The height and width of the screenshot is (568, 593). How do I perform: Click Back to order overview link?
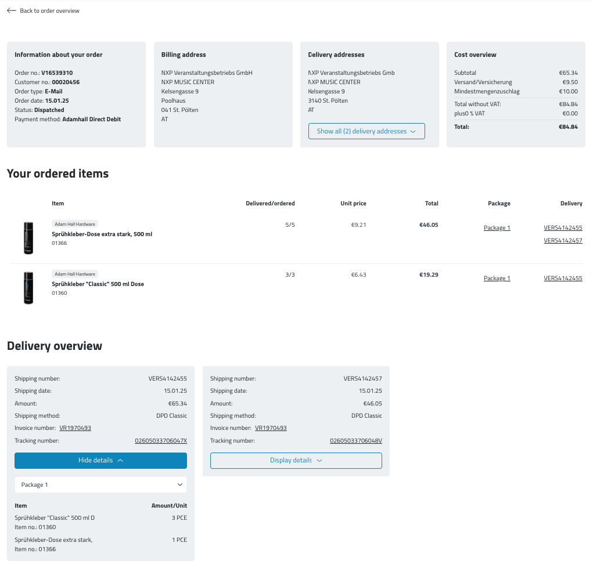click(x=49, y=10)
